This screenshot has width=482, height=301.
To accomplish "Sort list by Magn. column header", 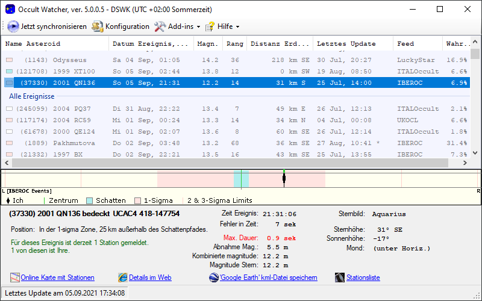I will pos(208,44).
